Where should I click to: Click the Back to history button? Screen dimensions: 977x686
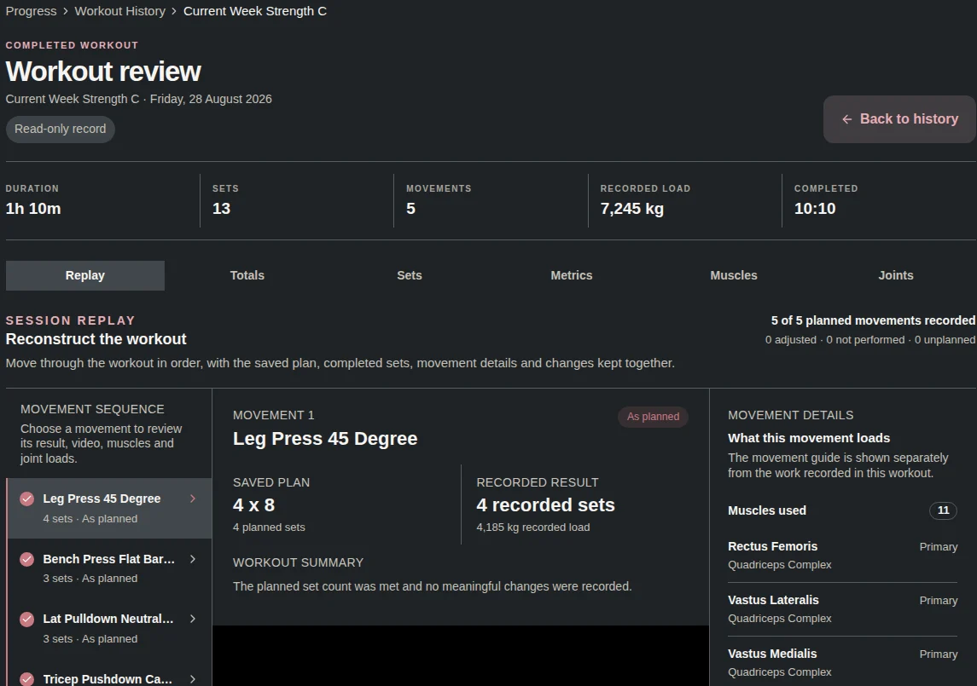pyautogui.click(x=899, y=119)
